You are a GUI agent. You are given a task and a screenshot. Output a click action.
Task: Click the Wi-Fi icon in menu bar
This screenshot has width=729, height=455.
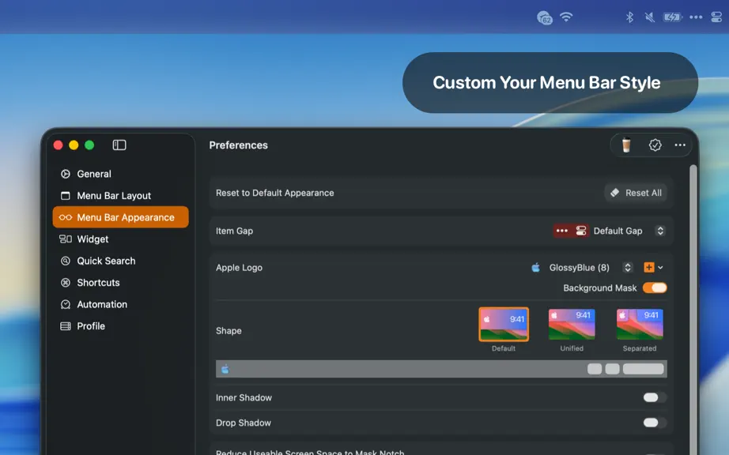tap(566, 17)
